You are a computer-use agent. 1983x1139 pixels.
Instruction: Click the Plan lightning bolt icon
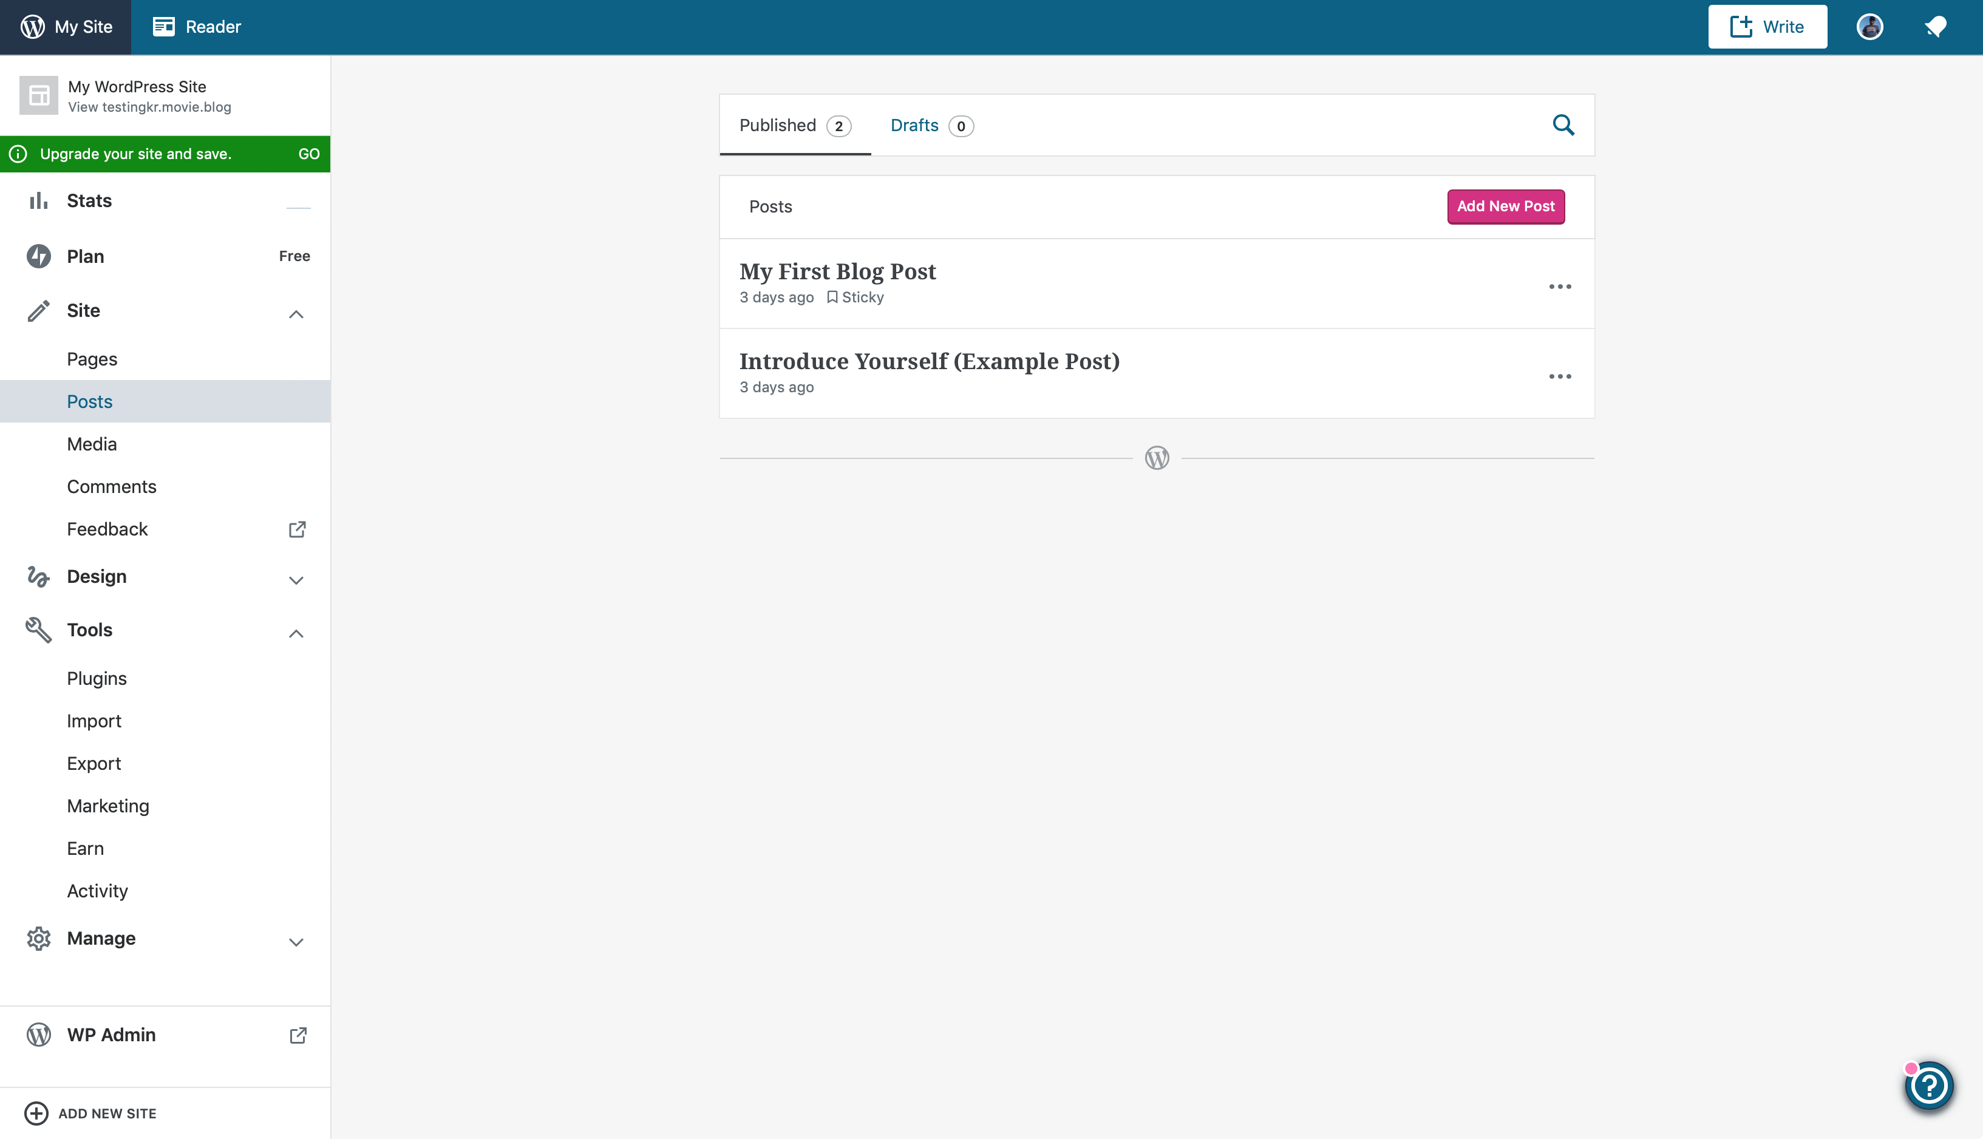(38, 257)
